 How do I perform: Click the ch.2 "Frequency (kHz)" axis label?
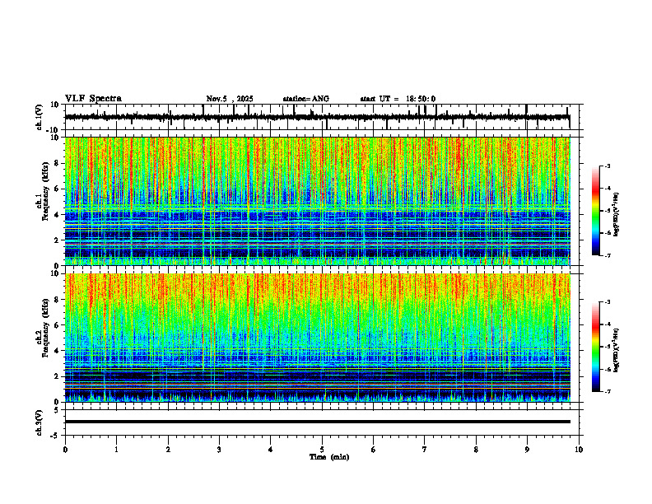45,328
